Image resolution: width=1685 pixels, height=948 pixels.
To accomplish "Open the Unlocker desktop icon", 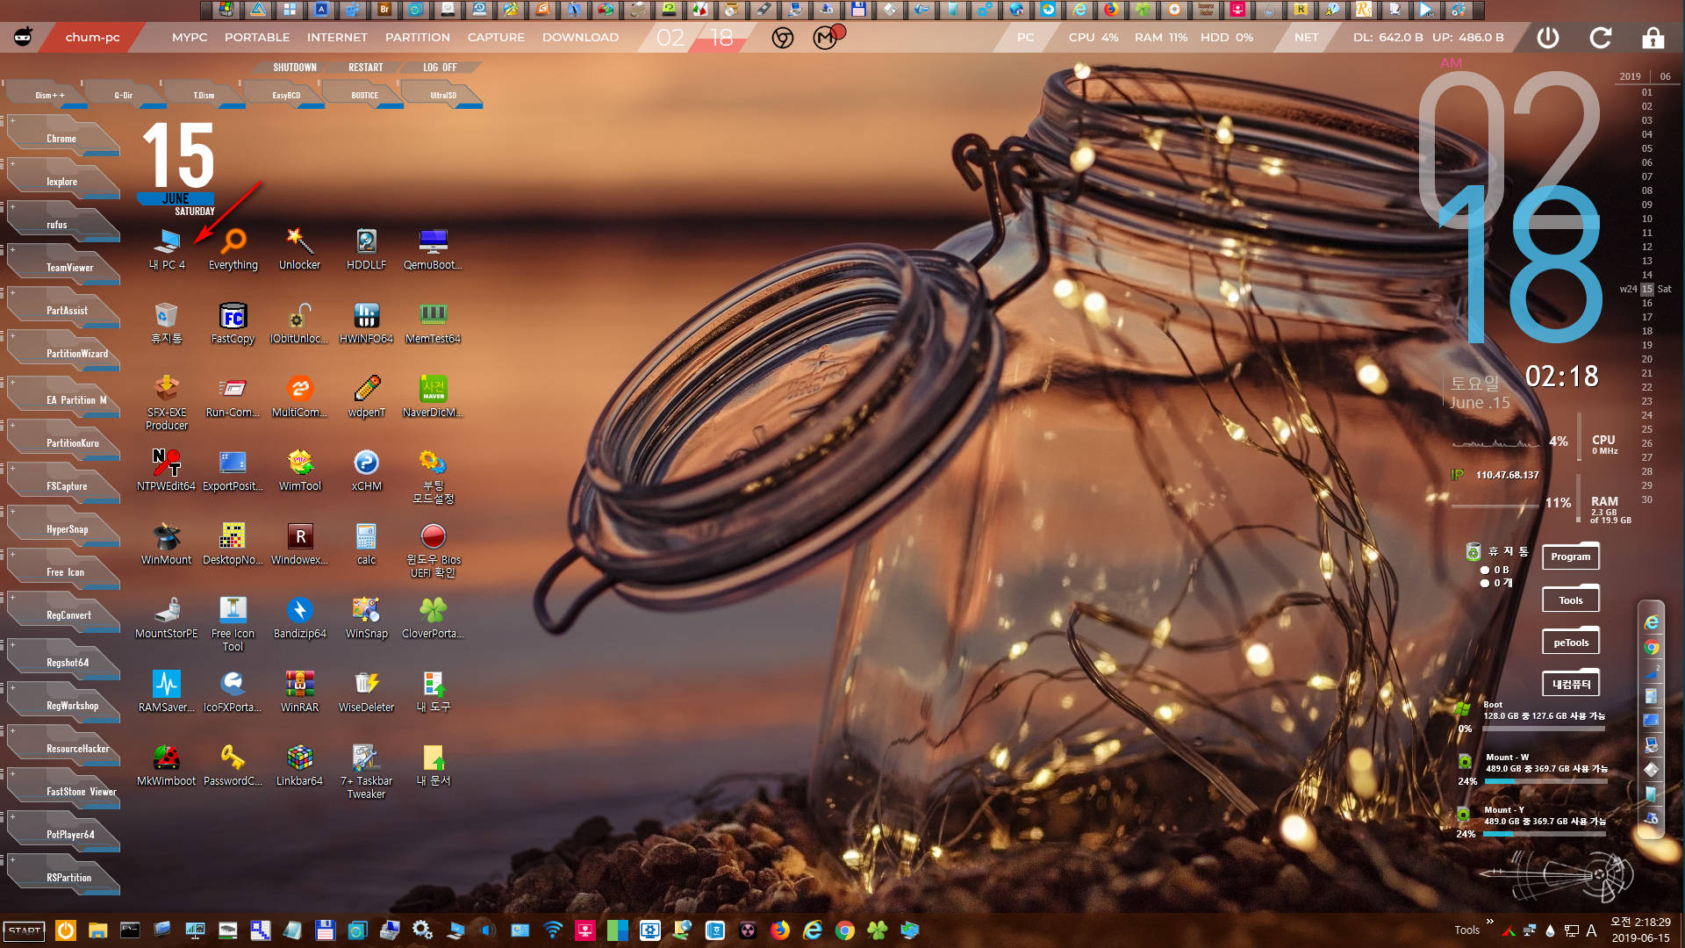I will (x=299, y=248).
